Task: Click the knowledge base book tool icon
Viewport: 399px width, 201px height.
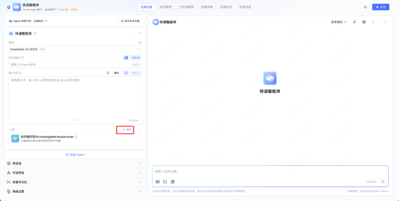Action: pos(15,139)
